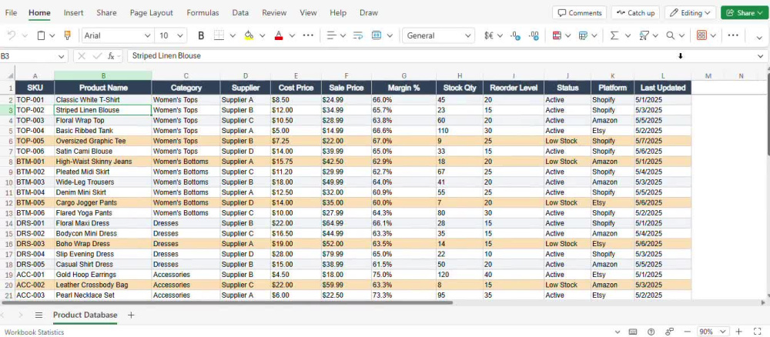Select cell "Oversized Graphic Tee"

pyautogui.click(x=102, y=141)
